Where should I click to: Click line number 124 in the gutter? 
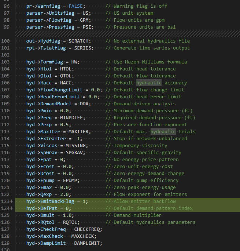5,208
